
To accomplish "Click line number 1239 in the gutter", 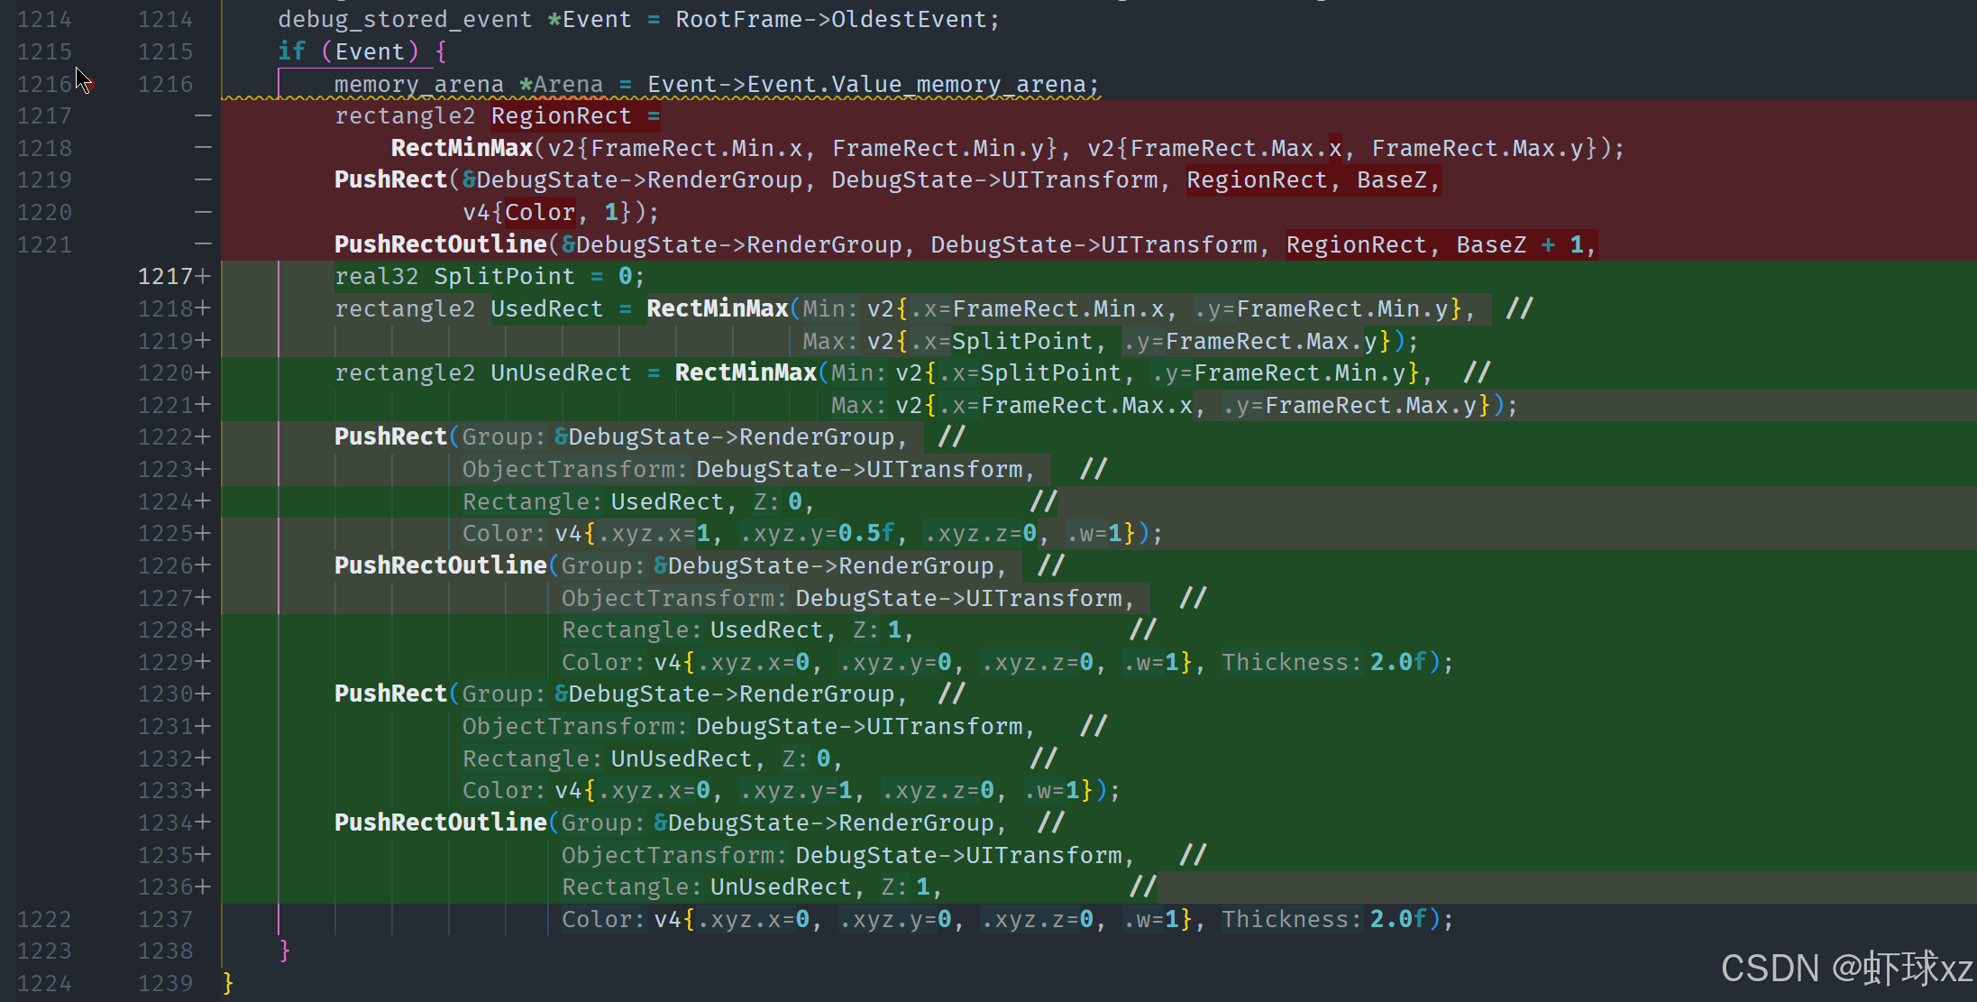I will coord(165,983).
